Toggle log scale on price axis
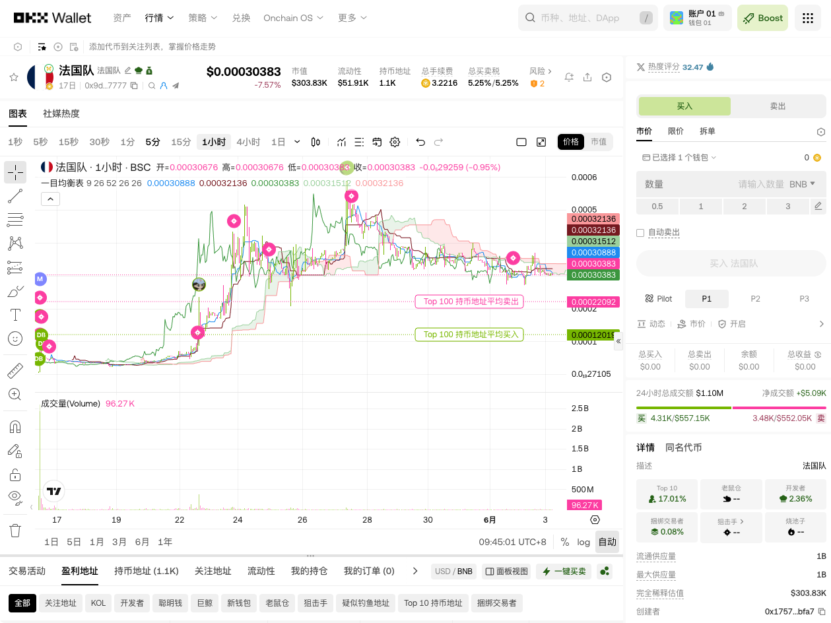The width and height of the screenshot is (831, 623). (583, 542)
